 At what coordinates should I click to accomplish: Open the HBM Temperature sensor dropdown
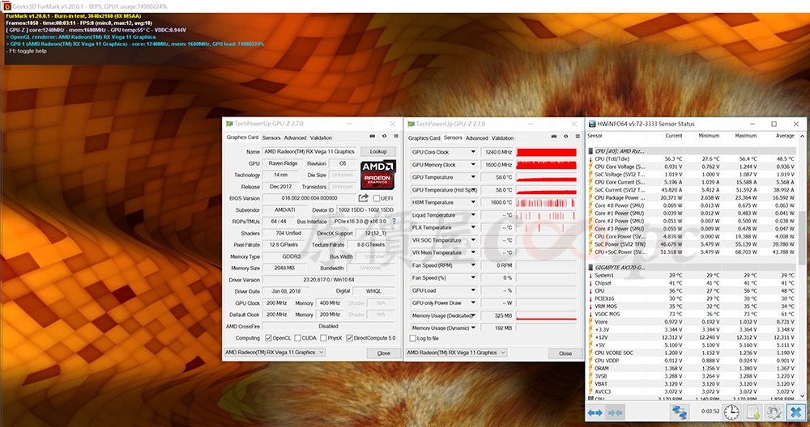pos(473,202)
